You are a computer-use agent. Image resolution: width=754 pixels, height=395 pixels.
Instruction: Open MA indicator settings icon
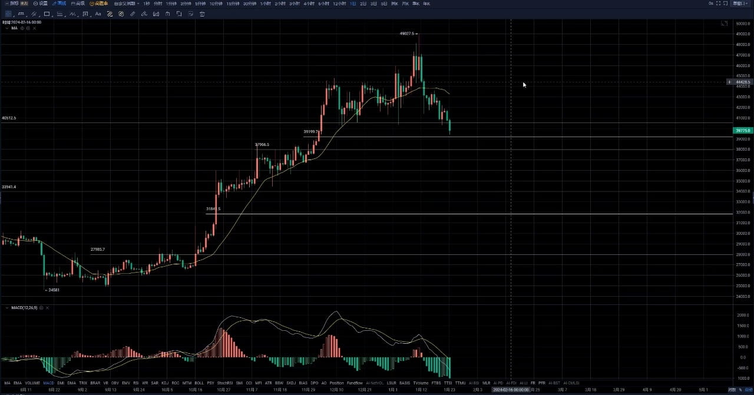(28, 28)
